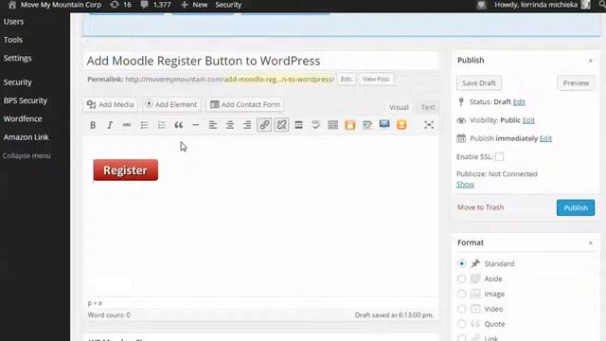Collapse the Publish panel

(x=590, y=61)
